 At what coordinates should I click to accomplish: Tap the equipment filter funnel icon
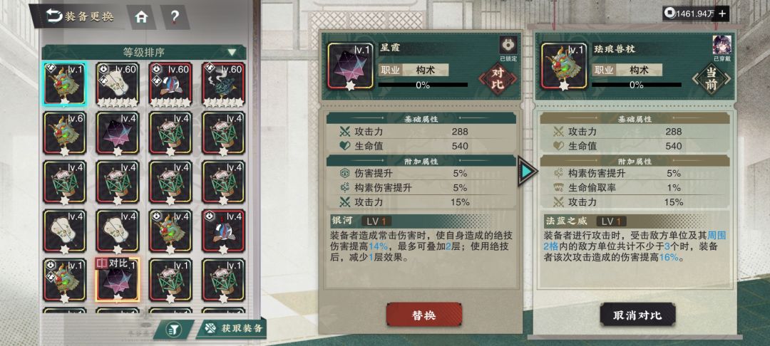[173, 330]
